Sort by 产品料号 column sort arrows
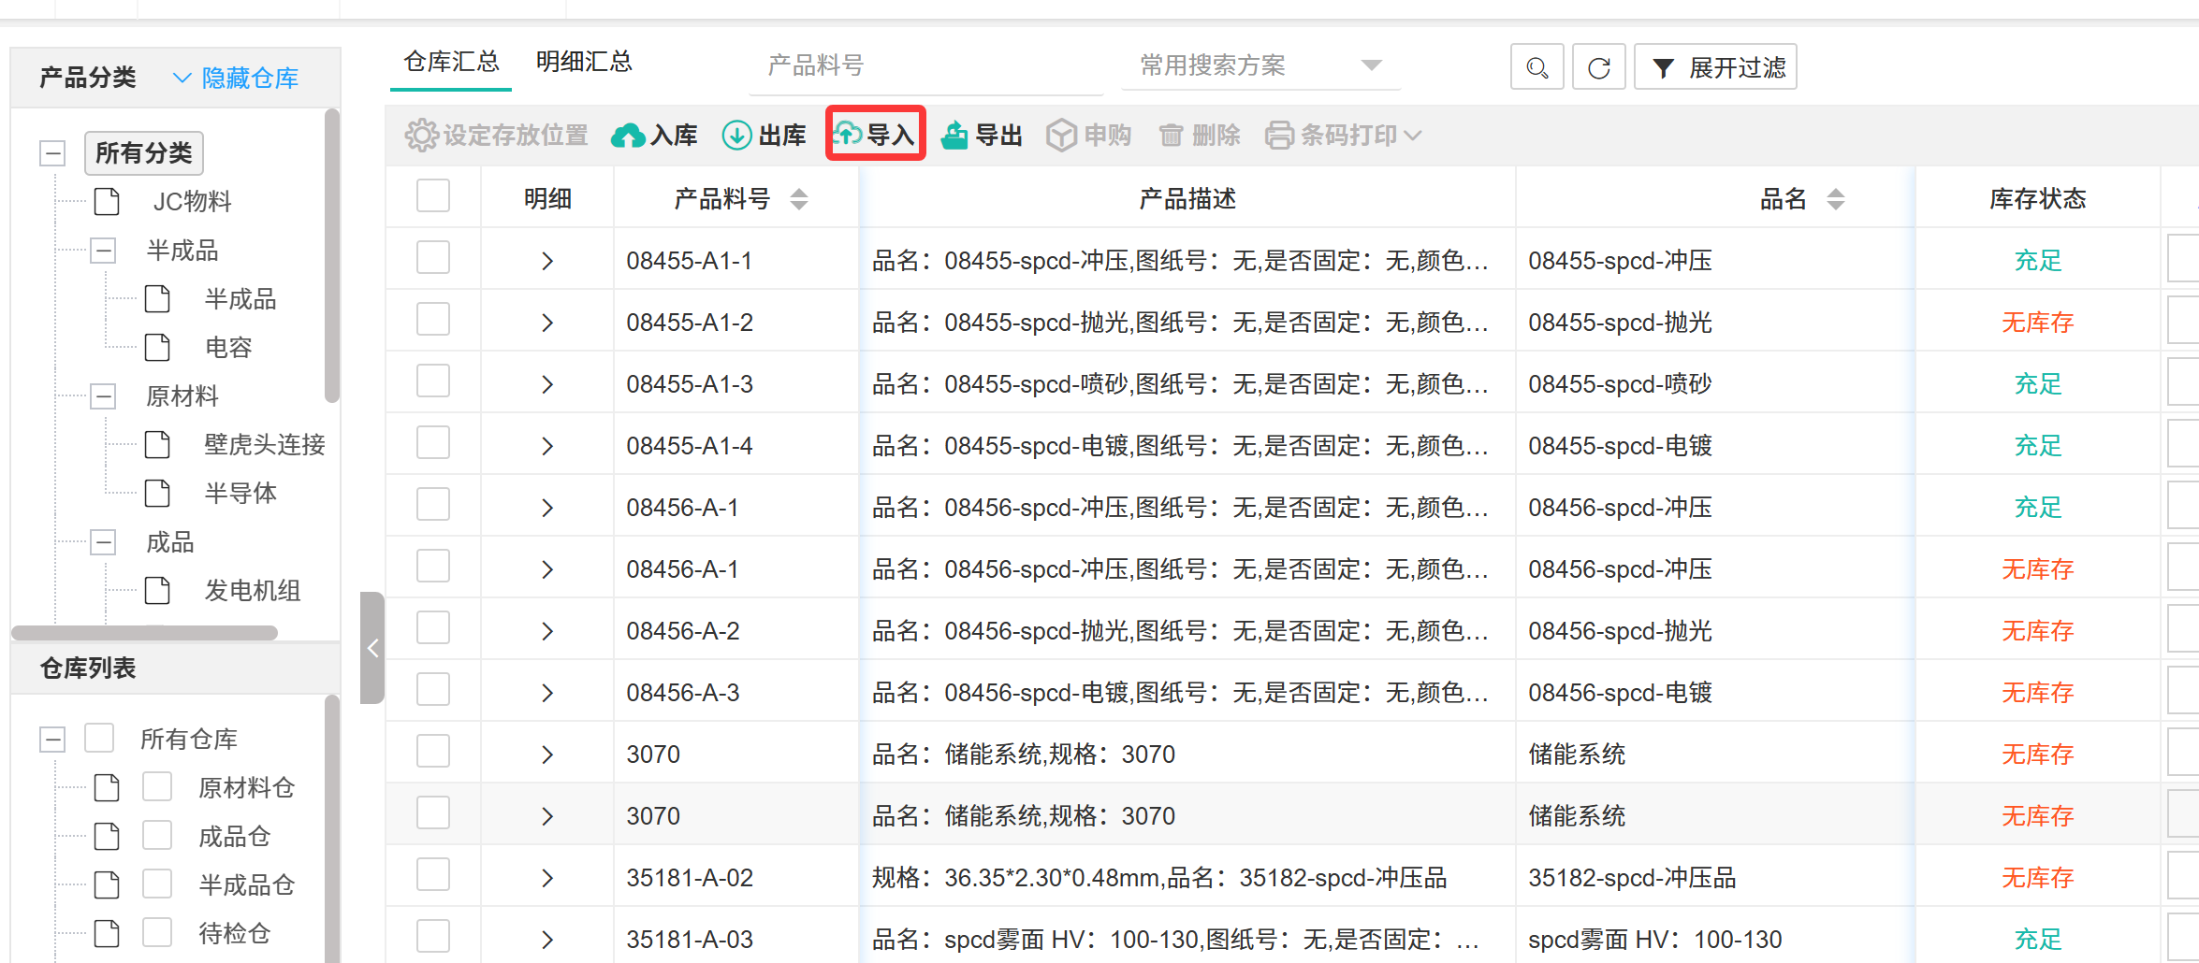Viewport: 2199px width, 963px height. point(798,199)
